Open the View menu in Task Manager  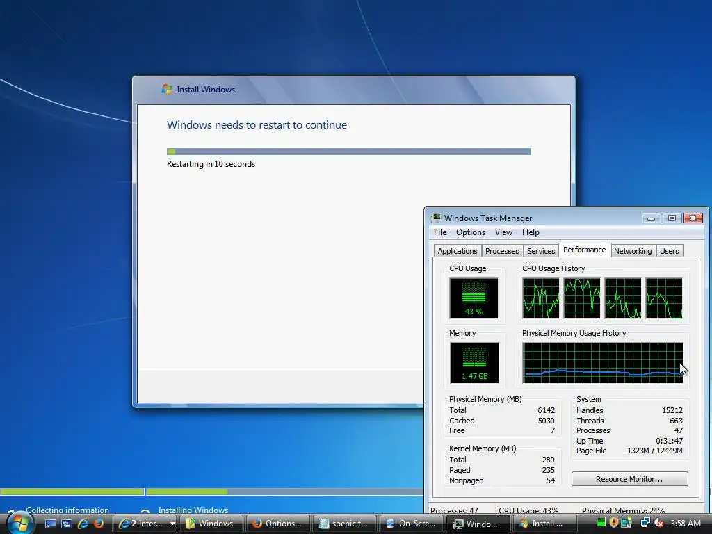tap(503, 232)
